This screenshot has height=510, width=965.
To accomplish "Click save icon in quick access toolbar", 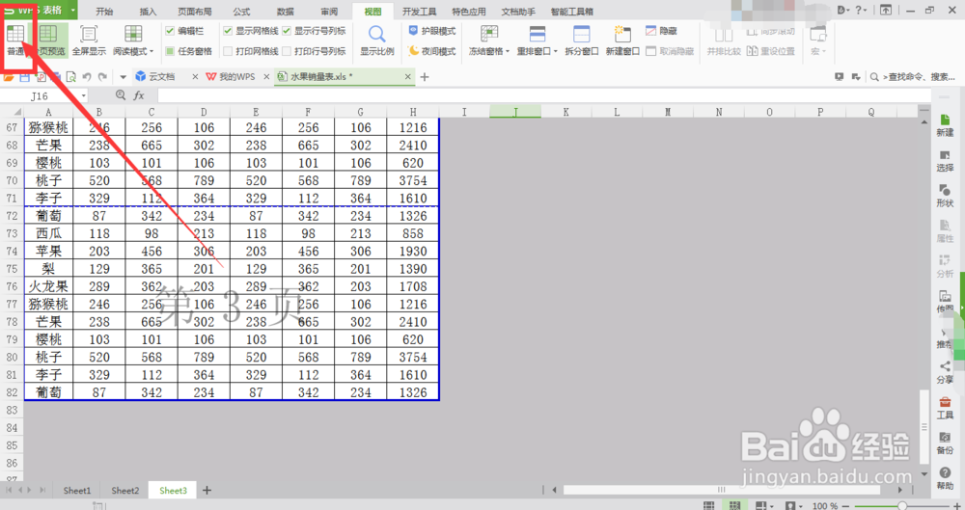I will [x=25, y=77].
